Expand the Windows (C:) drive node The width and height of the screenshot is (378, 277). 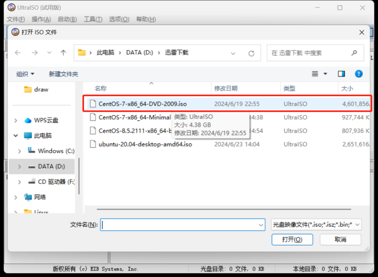(x=19, y=151)
